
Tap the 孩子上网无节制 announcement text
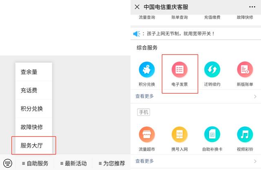pyautogui.click(x=181, y=34)
